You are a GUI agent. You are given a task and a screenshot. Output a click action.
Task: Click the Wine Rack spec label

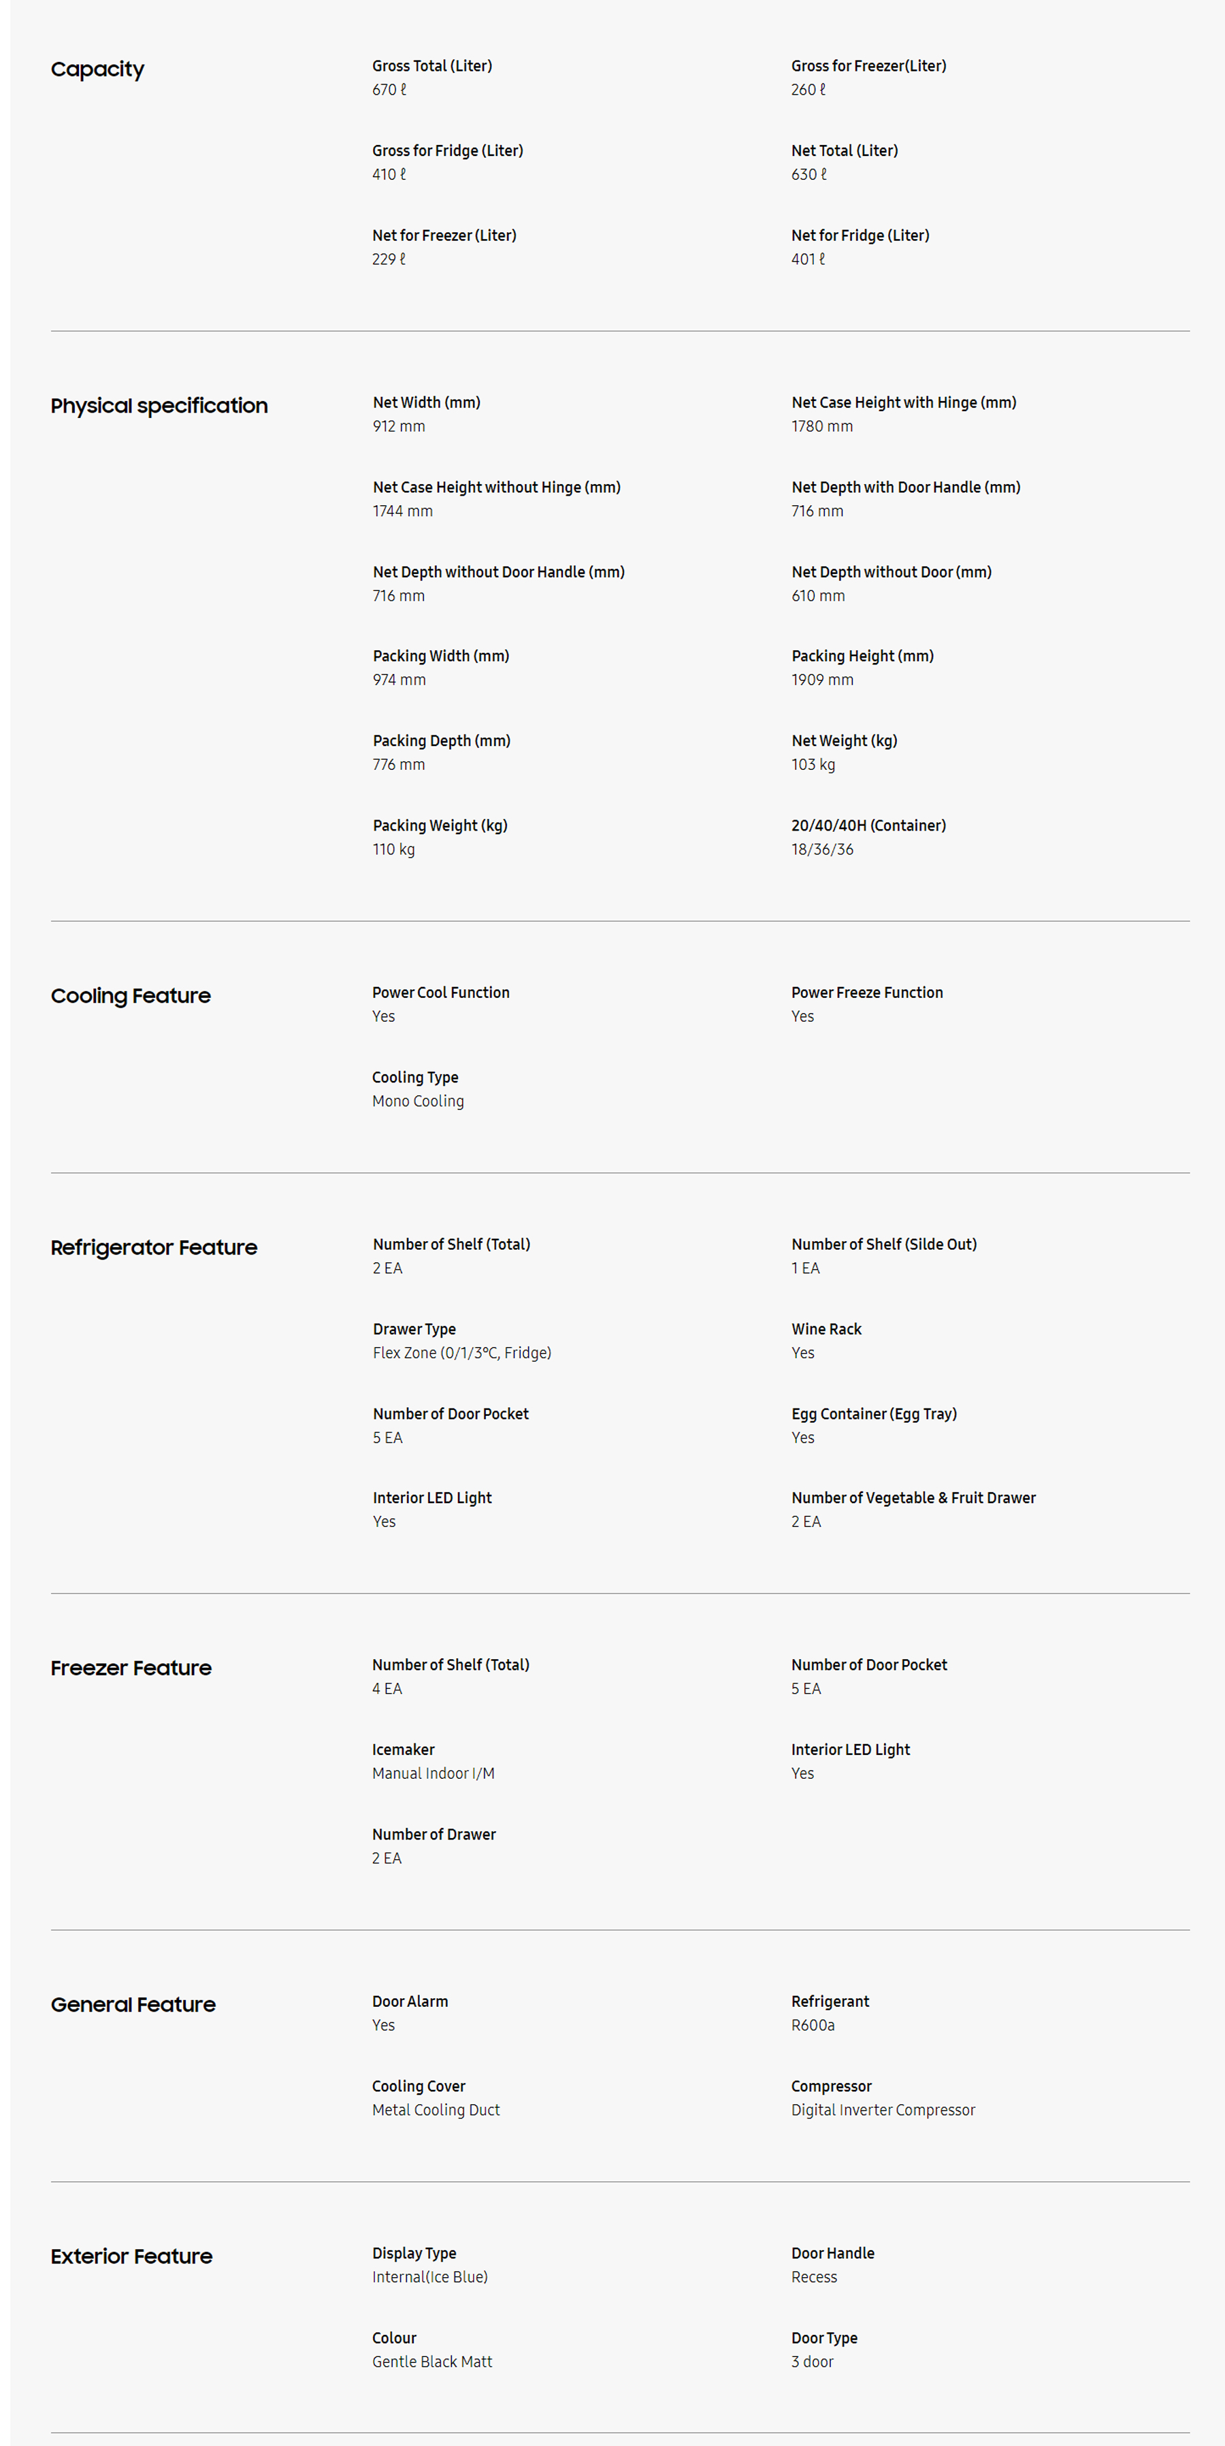point(826,1328)
